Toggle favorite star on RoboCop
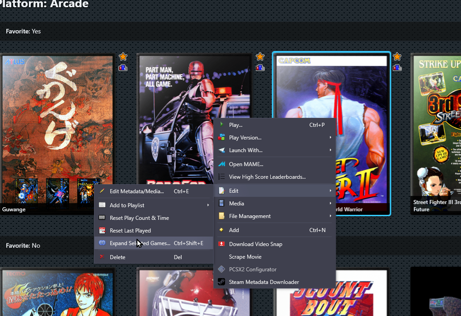The height and width of the screenshot is (316, 461). click(260, 56)
